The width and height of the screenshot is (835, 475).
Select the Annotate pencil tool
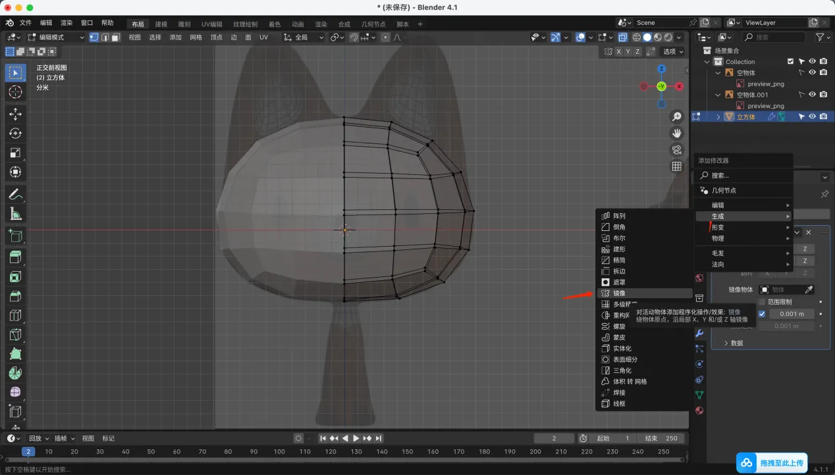click(x=16, y=194)
